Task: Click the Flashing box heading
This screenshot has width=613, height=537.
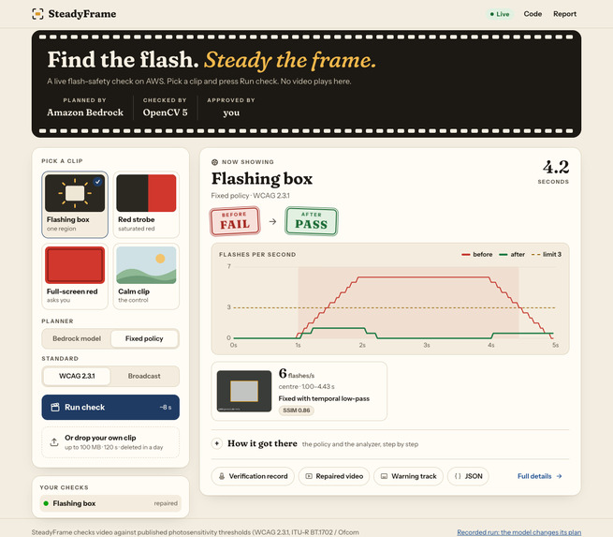Action: click(262, 179)
